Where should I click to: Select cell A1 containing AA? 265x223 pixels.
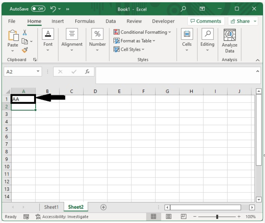point(23,99)
